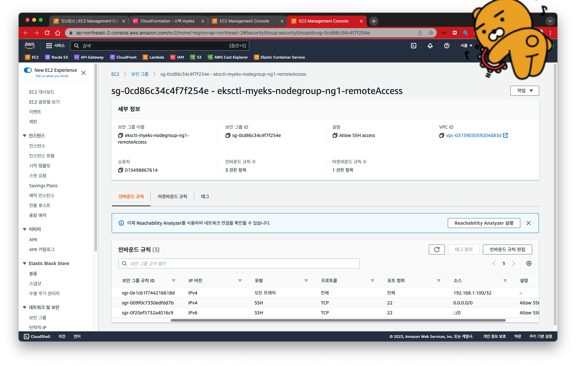This screenshot has width=576, height=366.
Task: Go to next page of rules
Action: click(513, 263)
